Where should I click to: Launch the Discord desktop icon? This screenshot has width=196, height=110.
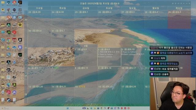(x=14, y=92)
